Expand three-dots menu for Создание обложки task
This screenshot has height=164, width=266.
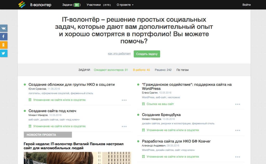click(x=124, y=100)
